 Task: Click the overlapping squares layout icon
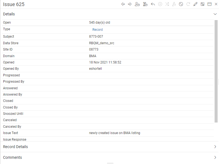(x=202, y=4)
